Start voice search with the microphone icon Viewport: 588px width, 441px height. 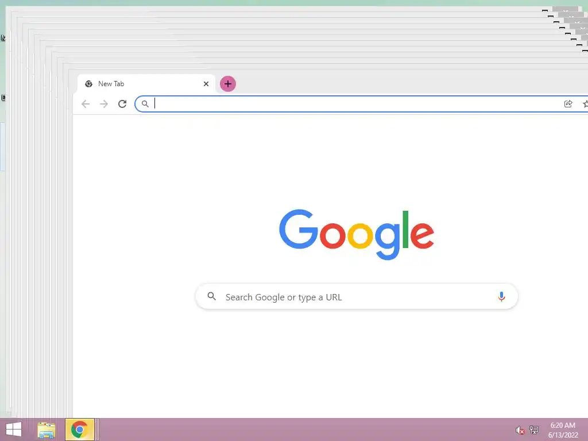click(501, 297)
